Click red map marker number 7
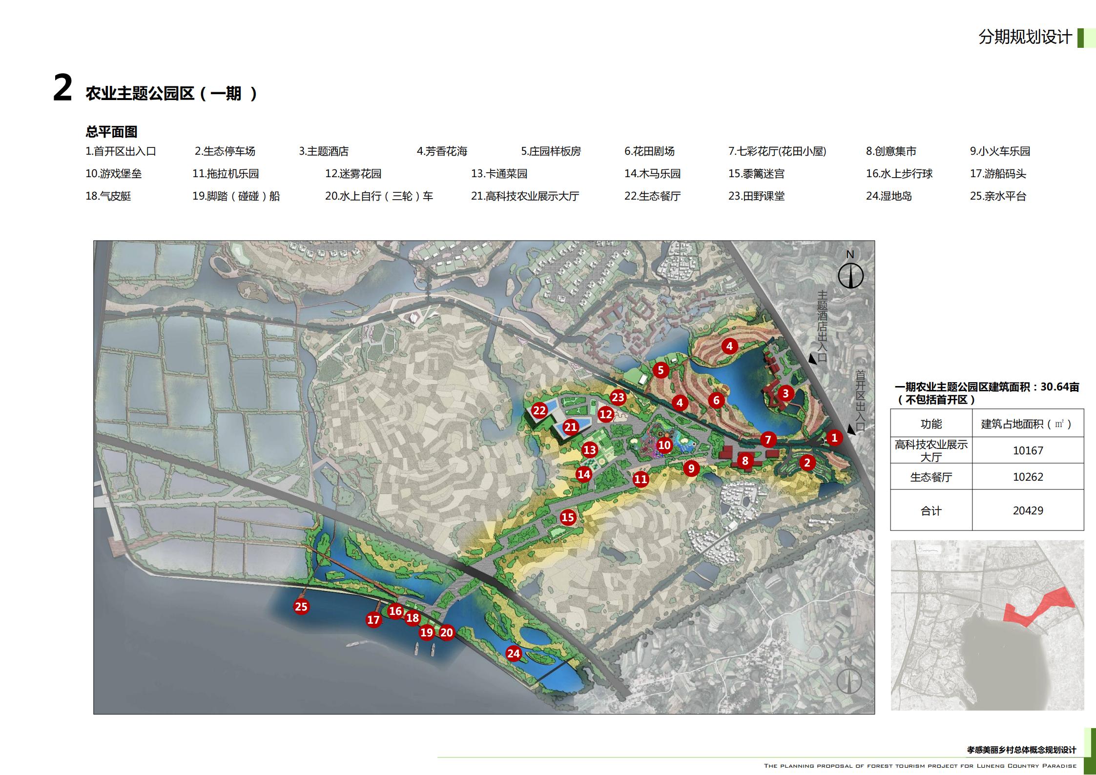This screenshot has width=1096, height=775. 768,440
